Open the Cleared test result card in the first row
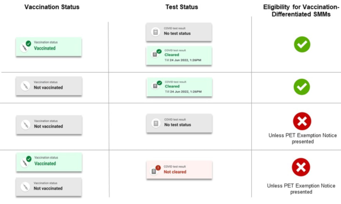341x204 pixels. click(x=179, y=56)
